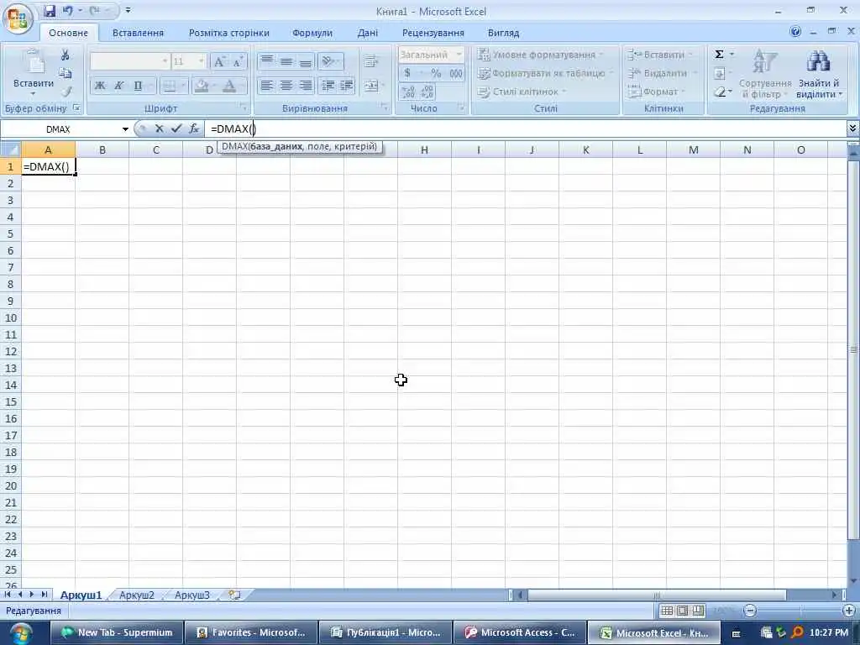Open Форматувати як таблицю gallery
The image size is (860, 645).
(x=546, y=73)
